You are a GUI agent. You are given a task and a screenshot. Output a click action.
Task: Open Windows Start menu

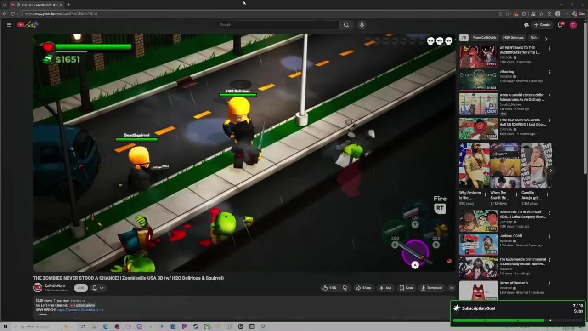(x=6, y=326)
